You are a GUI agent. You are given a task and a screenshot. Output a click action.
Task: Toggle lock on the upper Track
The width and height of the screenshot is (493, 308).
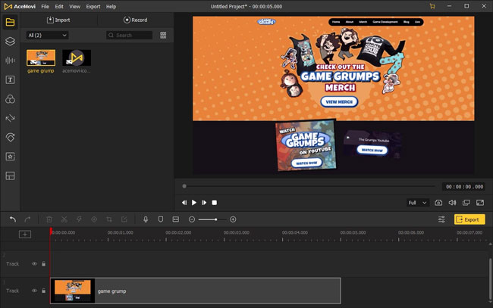click(44, 264)
